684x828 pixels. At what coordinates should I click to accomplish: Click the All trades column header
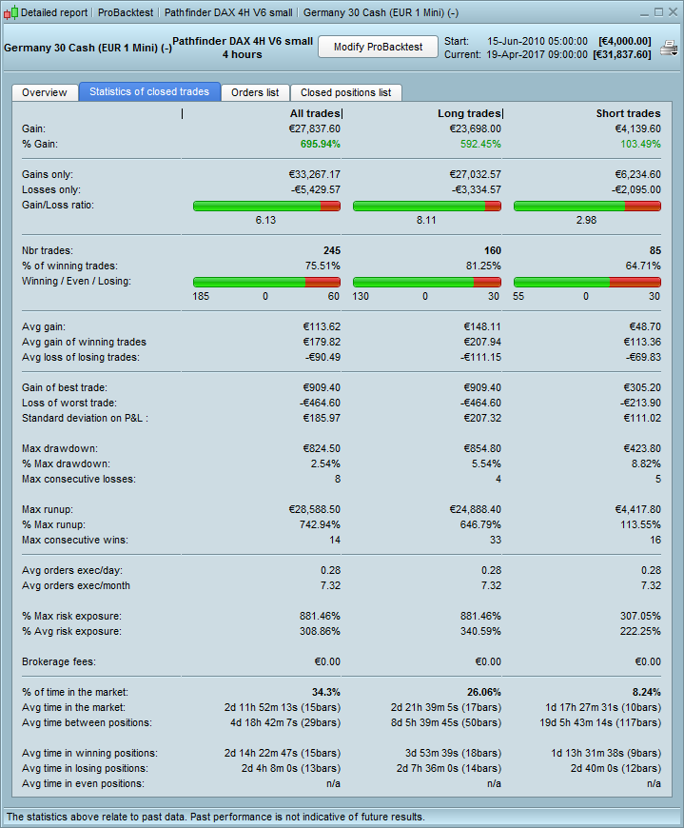[x=315, y=113]
